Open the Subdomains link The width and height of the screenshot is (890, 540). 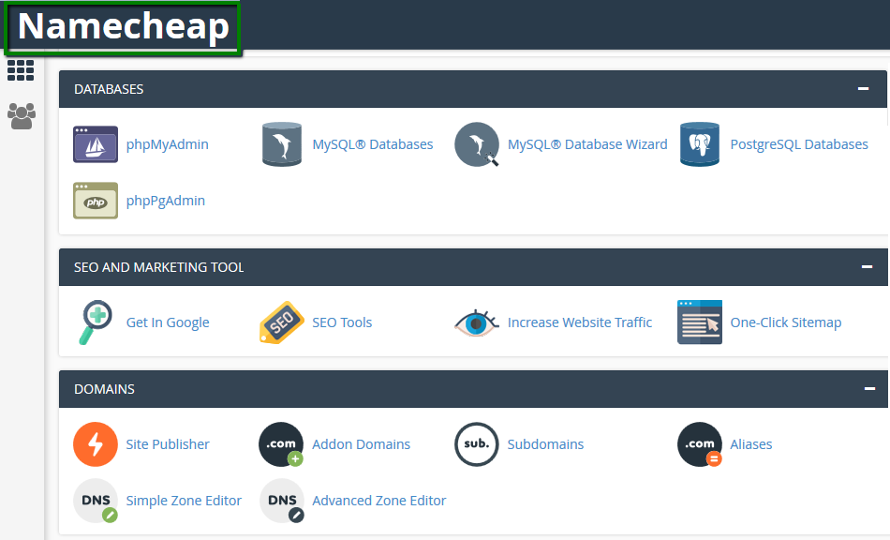click(545, 444)
